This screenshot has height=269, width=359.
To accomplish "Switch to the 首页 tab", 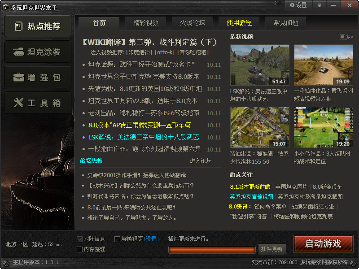I will (99, 23).
